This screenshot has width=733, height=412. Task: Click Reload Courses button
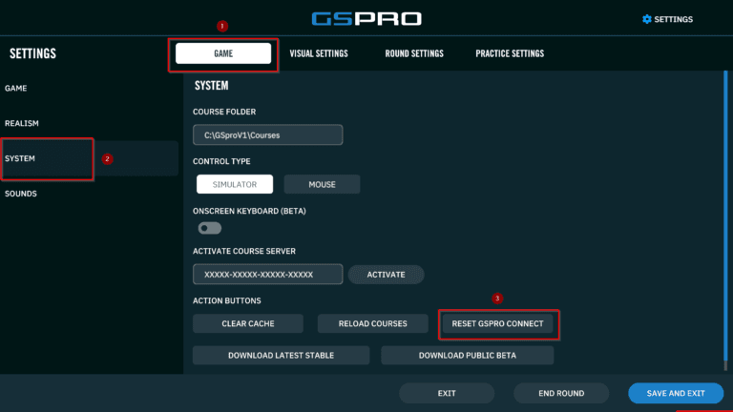coord(372,323)
